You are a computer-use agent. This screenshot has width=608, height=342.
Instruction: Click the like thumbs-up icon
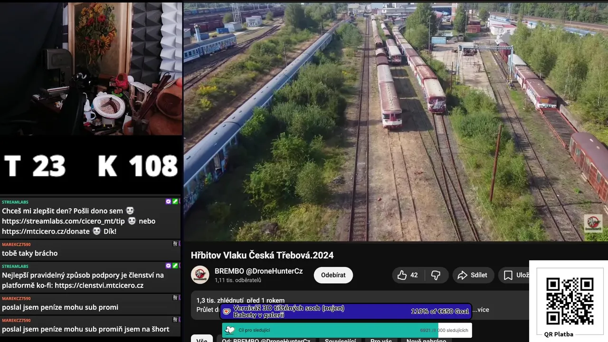click(x=402, y=275)
